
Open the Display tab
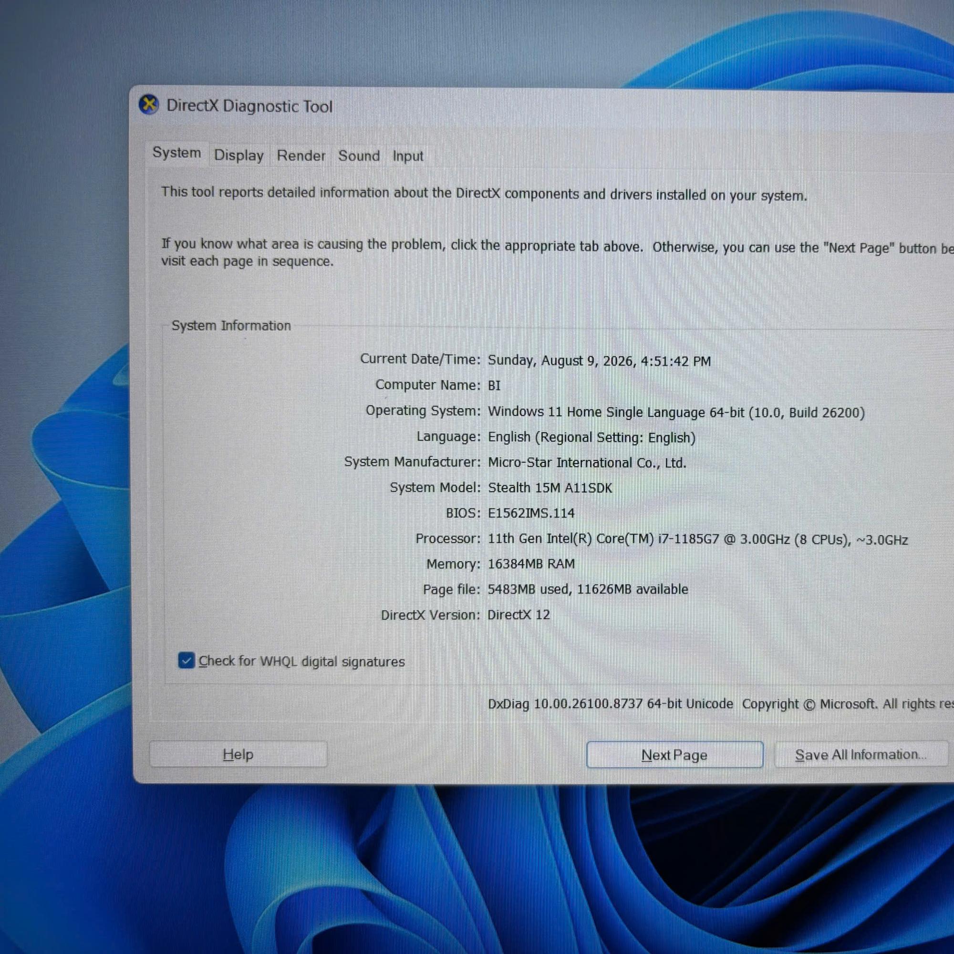[239, 155]
